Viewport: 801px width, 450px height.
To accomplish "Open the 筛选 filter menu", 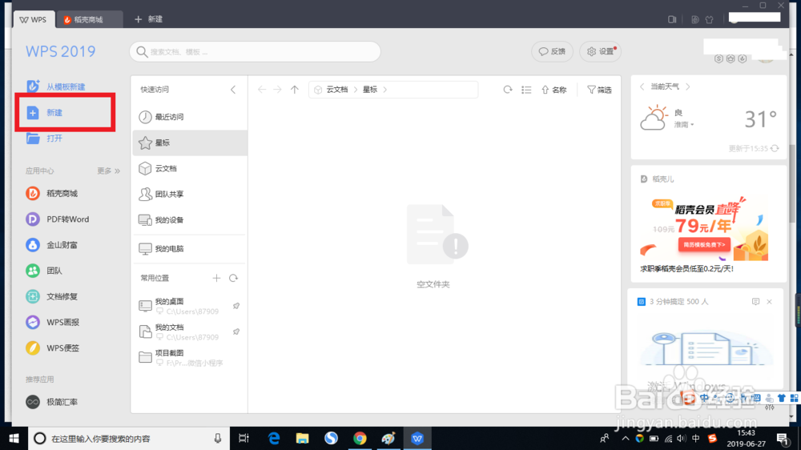I will point(599,90).
